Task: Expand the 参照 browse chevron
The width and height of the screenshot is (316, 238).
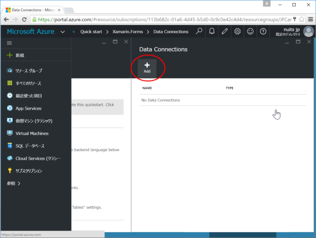Action: [x=19, y=184]
